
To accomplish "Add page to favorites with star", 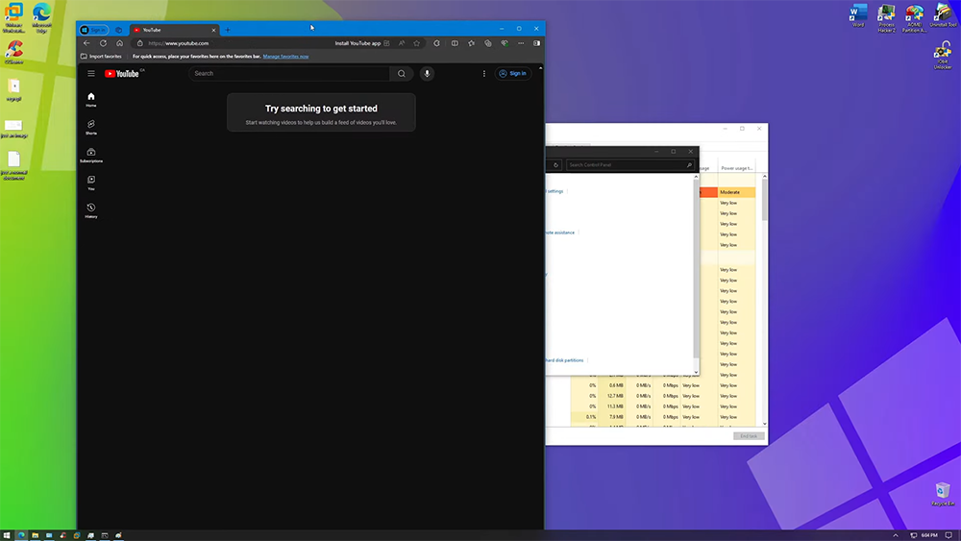I will pos(417,43).
